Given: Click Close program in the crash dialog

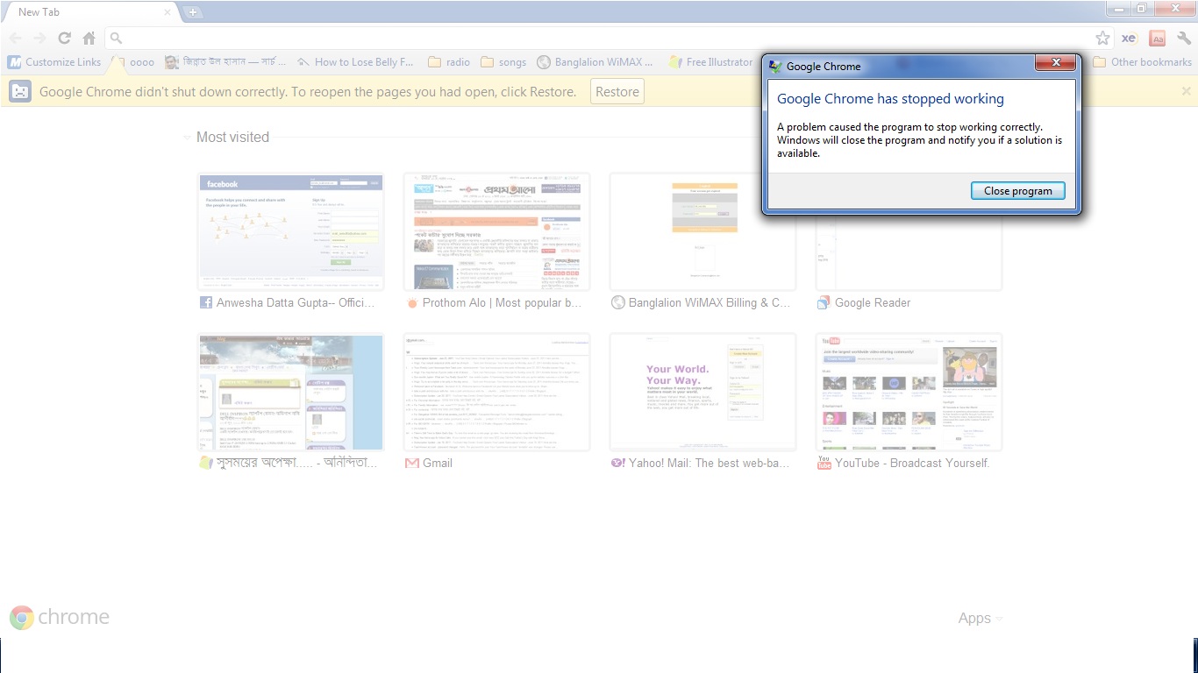Looking at the screenshot, I should click(1017, 190).
